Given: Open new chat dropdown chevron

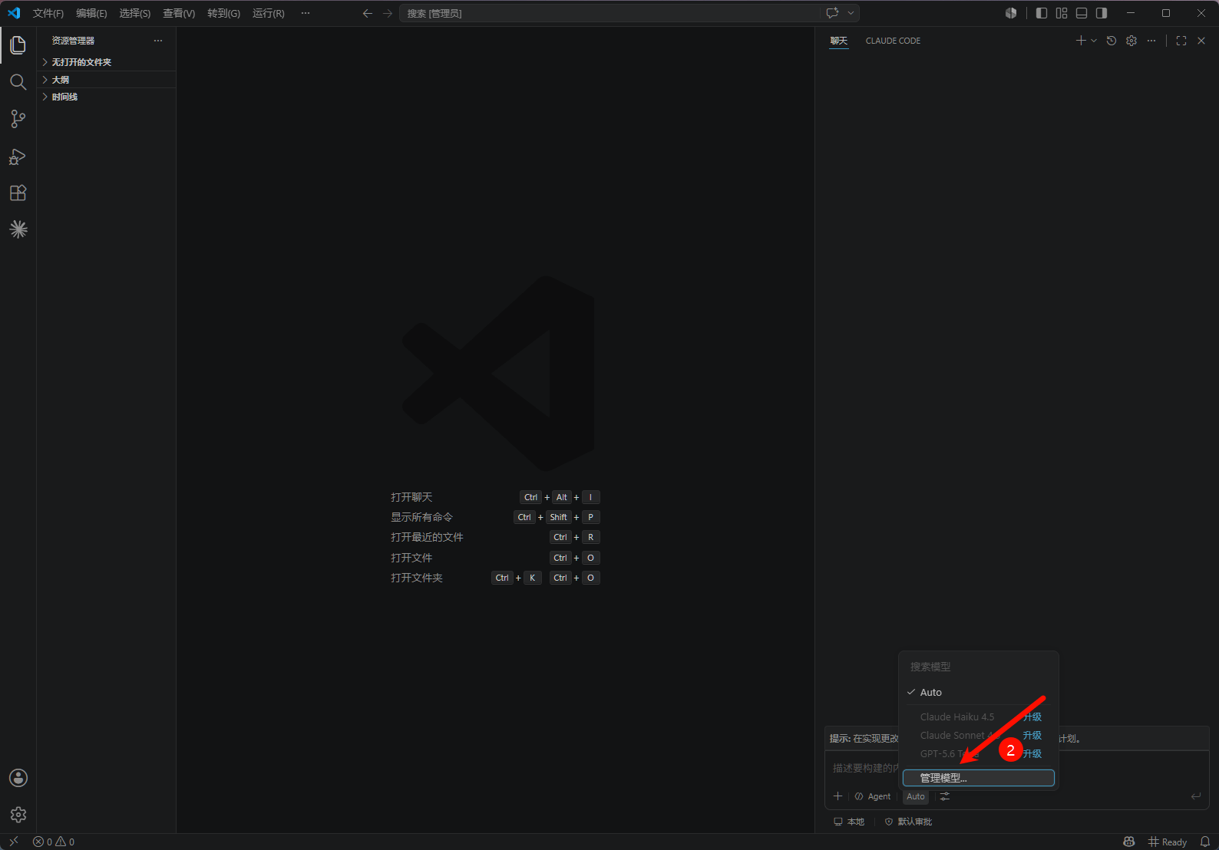Looking at the screenshot, I should [1094, 41].
